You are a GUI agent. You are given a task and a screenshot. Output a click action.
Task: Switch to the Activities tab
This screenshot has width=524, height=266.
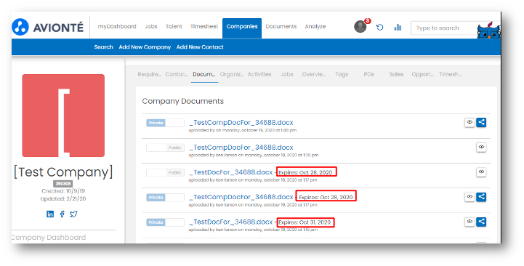coord(259,74)
